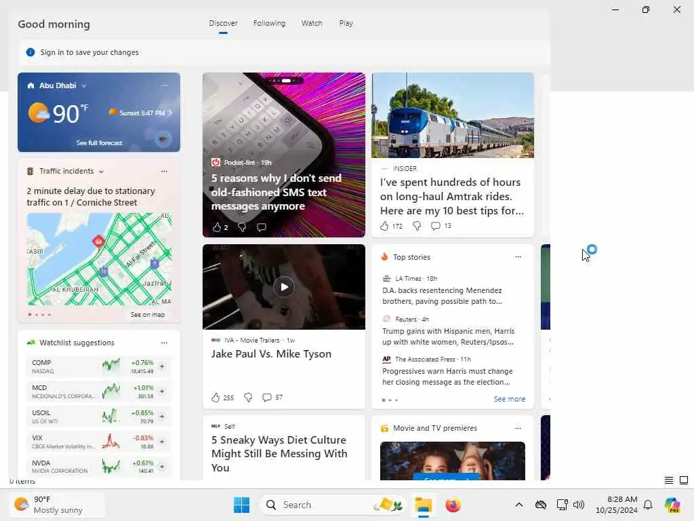Viewport: 694px width, 521px height.
Task: Add VIX to watchlist
Action: coord(162,442)
